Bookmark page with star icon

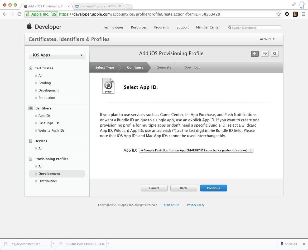(278, 14)
